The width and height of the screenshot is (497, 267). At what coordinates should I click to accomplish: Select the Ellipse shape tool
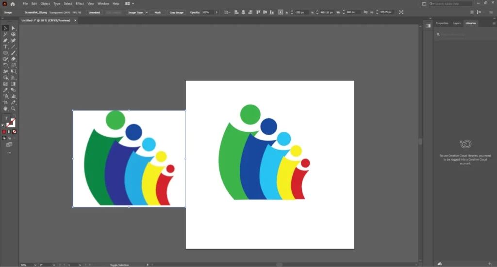pos(5,53)
